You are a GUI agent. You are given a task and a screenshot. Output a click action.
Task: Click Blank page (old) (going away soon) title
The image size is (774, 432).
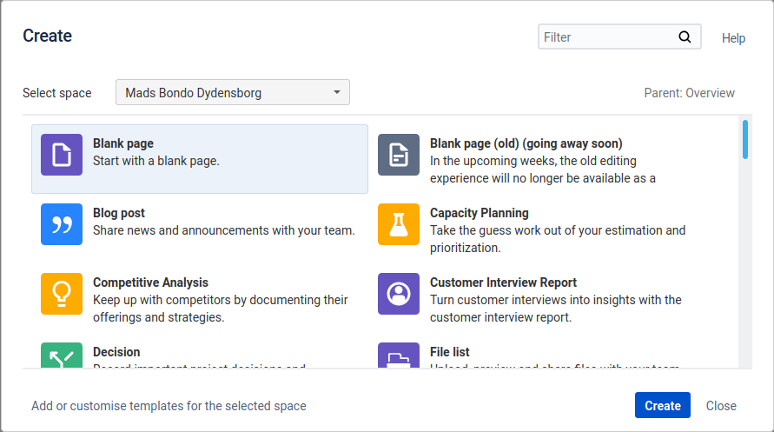[x=526, y=143]
